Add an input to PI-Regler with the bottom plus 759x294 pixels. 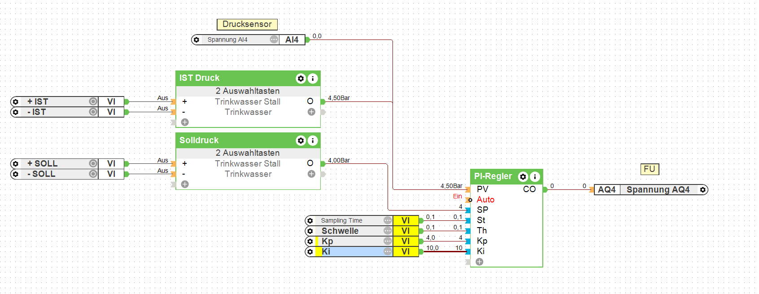pyautogui.click(x=480, y=262)
